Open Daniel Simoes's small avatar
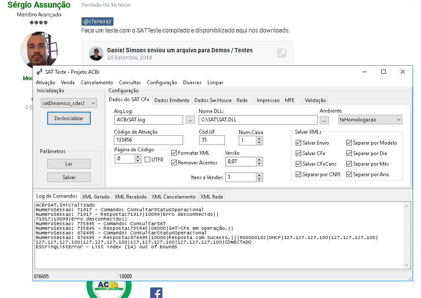This screenshot has height=298, width=421. click(x=96, y=54)
